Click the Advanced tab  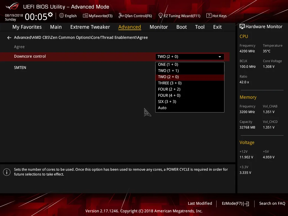point(130,27)
